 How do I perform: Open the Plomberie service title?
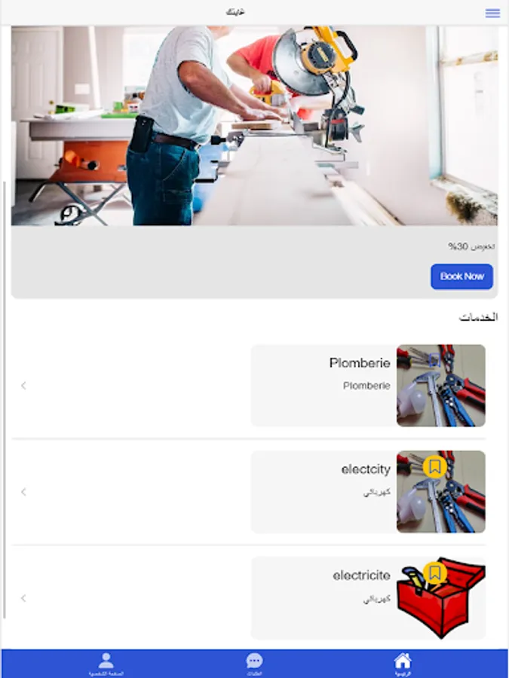click(360, 363)
